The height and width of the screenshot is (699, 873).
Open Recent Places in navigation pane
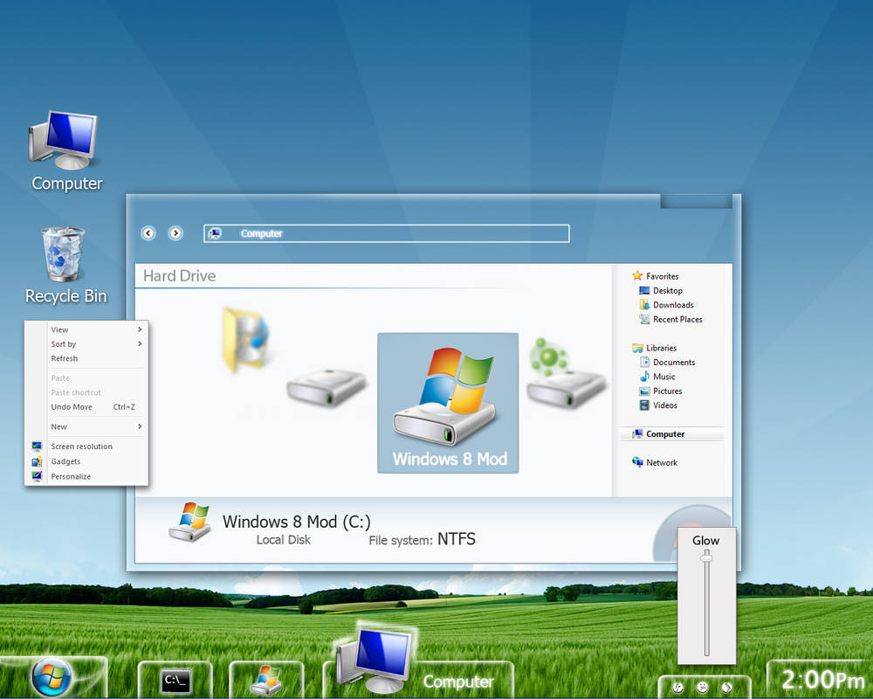(677, 320)
